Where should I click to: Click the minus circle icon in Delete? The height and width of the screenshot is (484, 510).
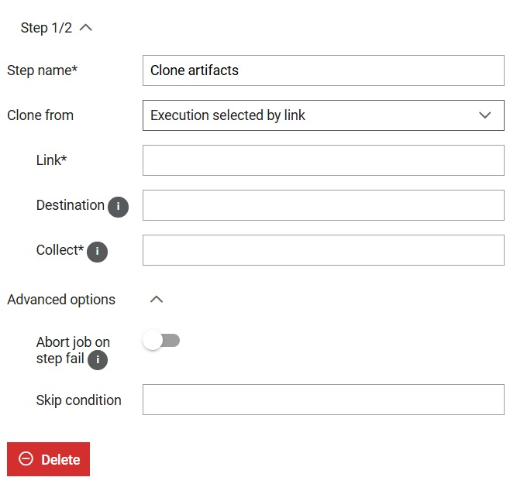[26, 459]
